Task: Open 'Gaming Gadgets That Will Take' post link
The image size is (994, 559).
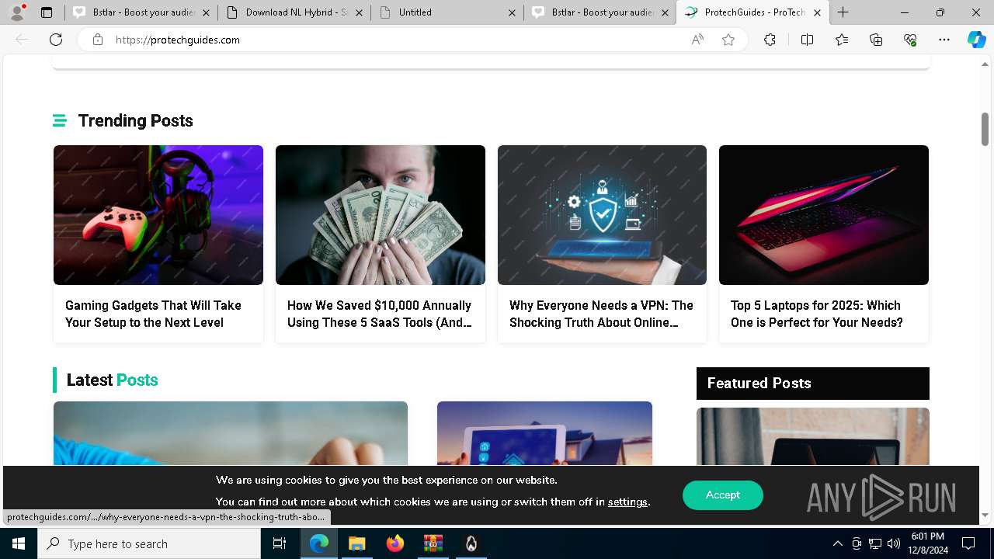Action: click(x=154, y=314)
